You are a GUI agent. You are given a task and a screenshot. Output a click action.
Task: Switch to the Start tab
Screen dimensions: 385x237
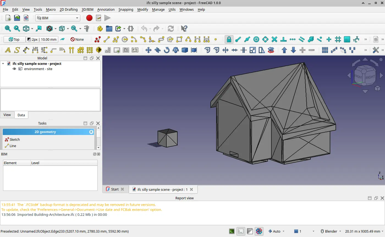click(115, 189)
